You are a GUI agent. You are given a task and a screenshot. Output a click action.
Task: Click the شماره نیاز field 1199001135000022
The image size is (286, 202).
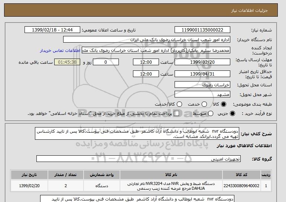pos(202,30)
